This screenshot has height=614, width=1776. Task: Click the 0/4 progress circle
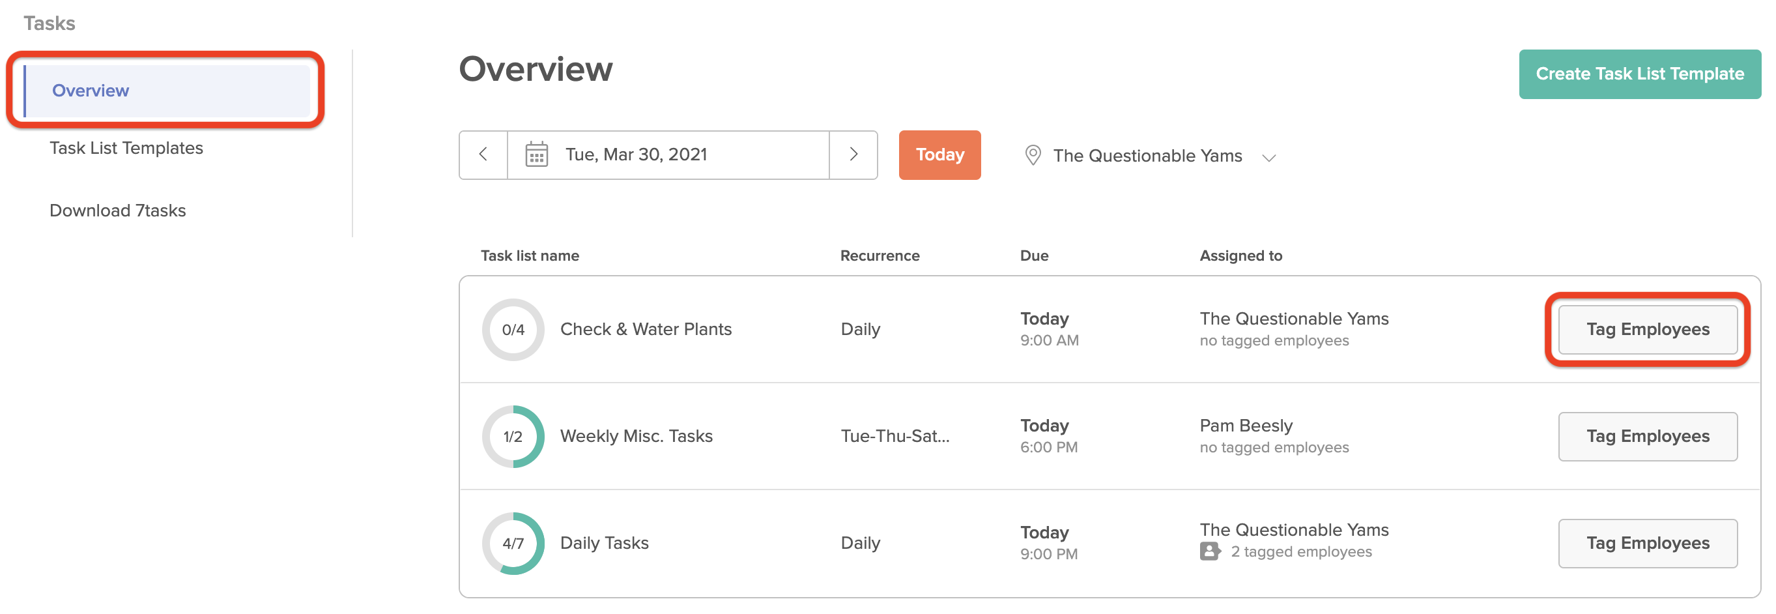tap(513, 330)
